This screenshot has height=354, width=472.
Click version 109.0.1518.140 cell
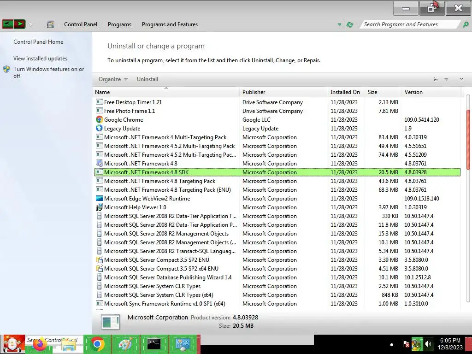coord(421,198)
